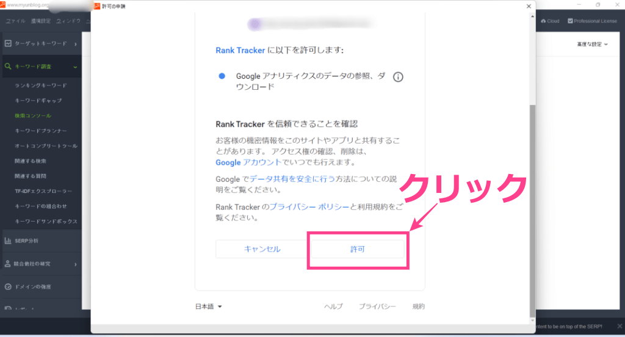This screenshot has width=625, height=337.
Task: Toggle the Professional License checkbox icon
Action: [571, 21]
